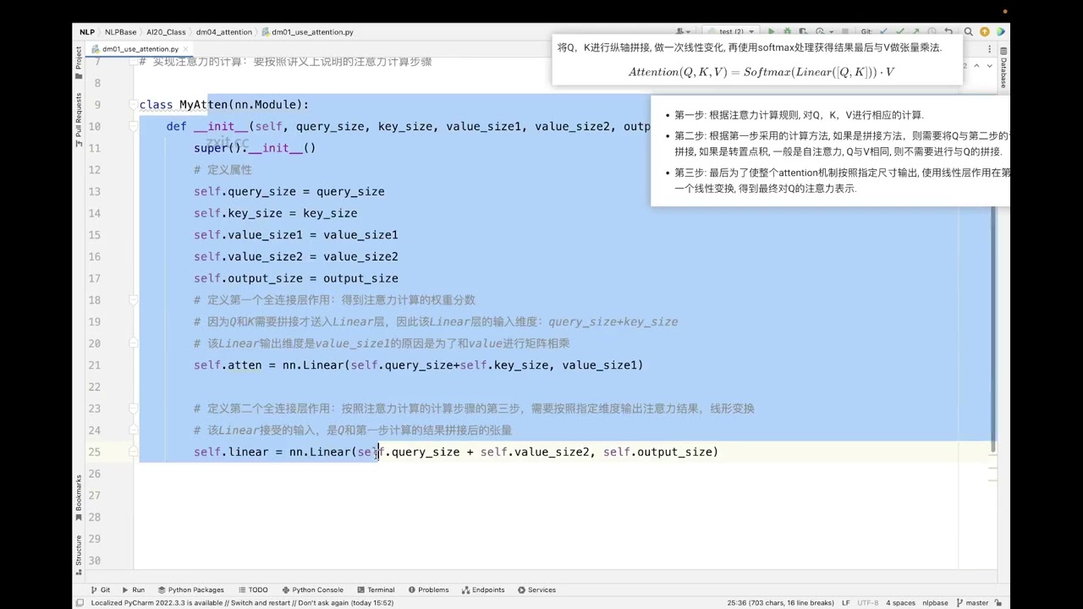Screen dimensions: 1083x609
Task: Open the Run tool window
Action: coord(133,590)
